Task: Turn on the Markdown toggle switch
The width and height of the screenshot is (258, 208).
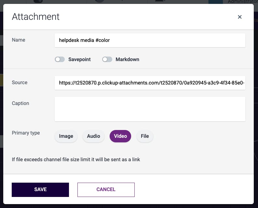Action: [x=107, y=59]
